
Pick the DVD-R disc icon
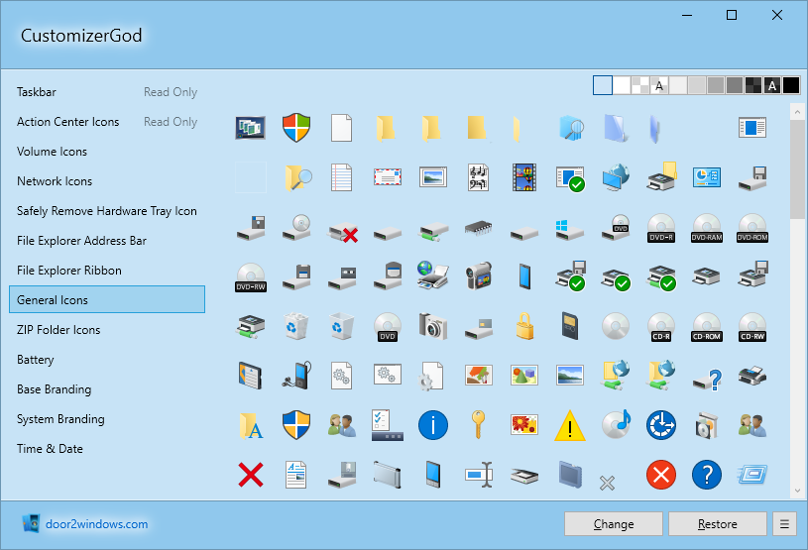(661, 228)
